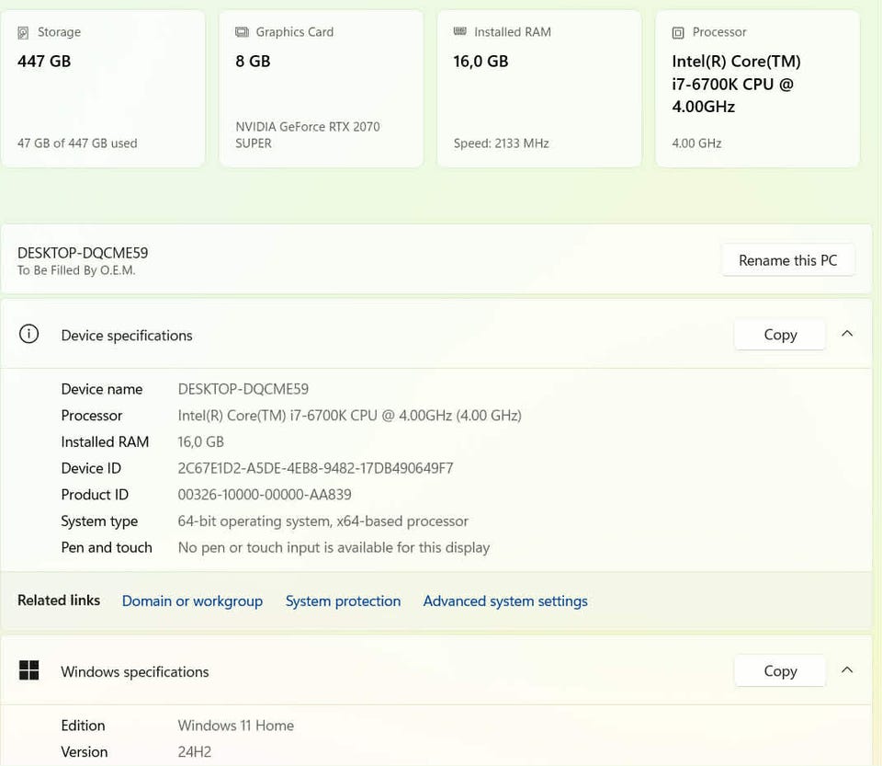
Task: Click the Product ID value text
Action: [265, 495]
